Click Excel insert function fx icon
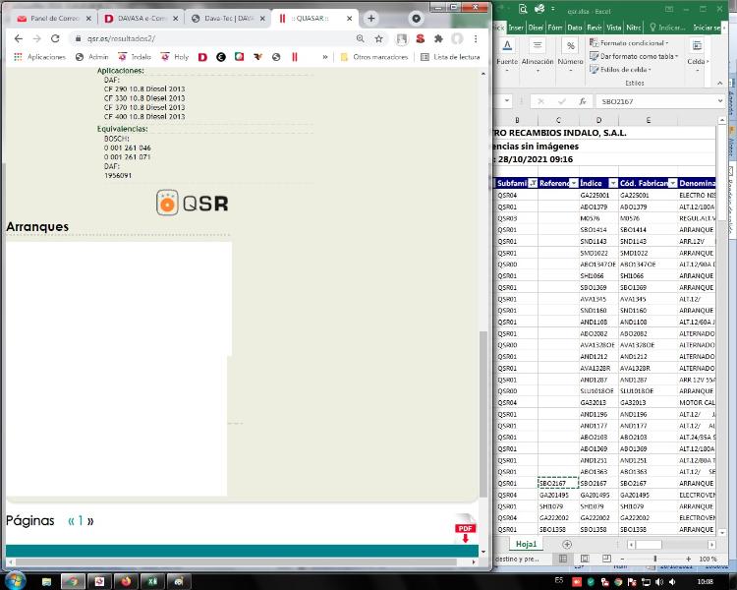This screenshot has height=590, width=737. pyautogui.click(x=583, y=101)
